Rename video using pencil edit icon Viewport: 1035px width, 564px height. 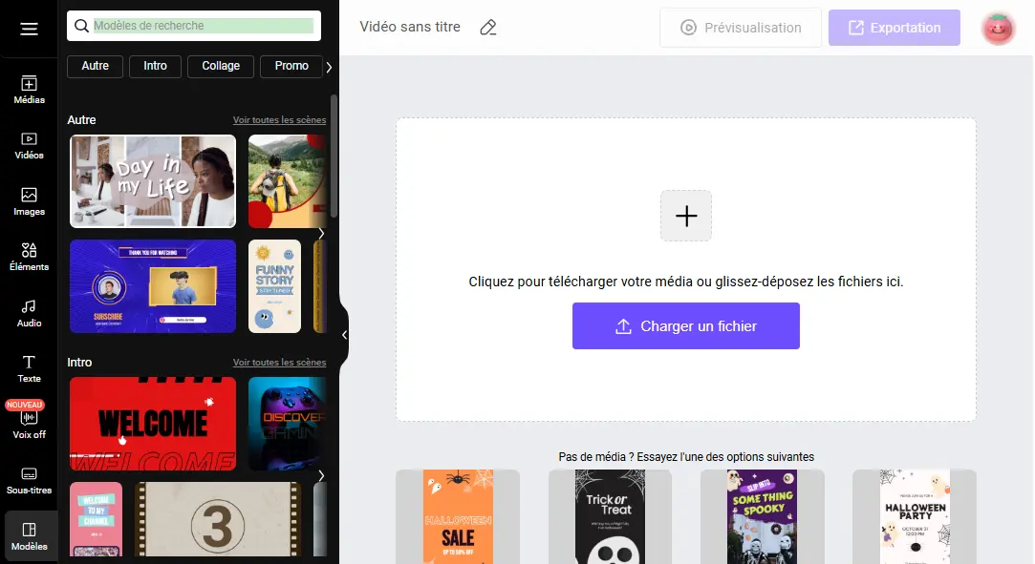pos(488,28)
